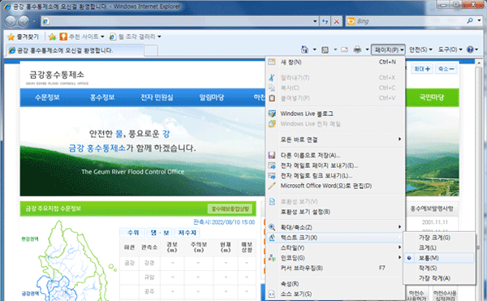Click the Refresh icon in address bar
Viewport: 487px width, 301px height.
click(325, 21)
